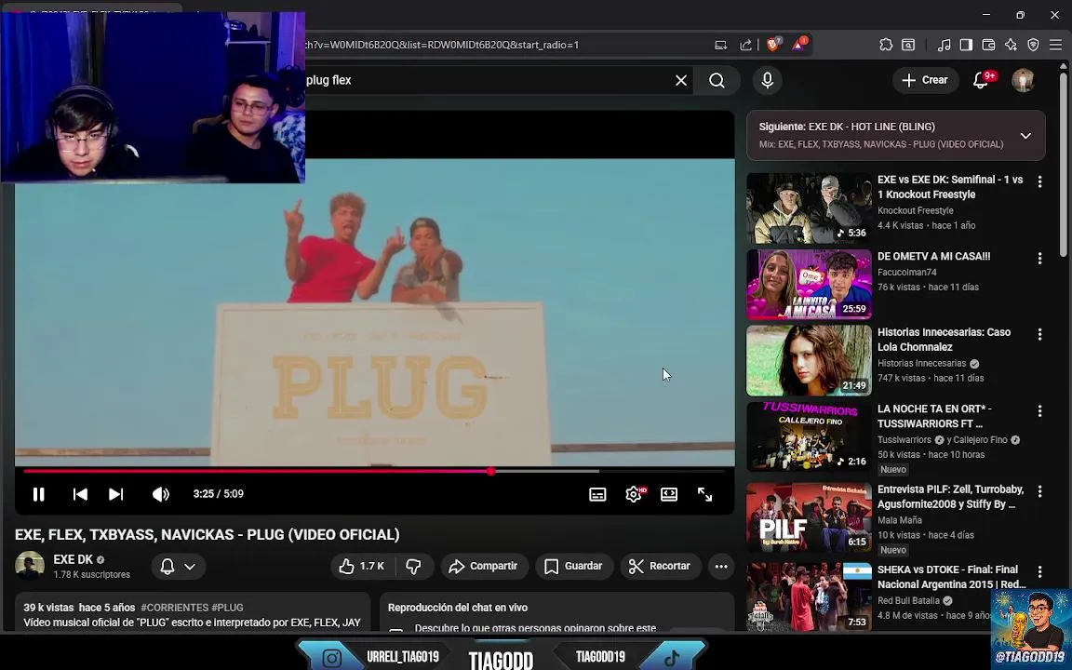Dislike the PLUG video
The image size is (1072, 670).
pyautogui.click(x=413, y=566)
